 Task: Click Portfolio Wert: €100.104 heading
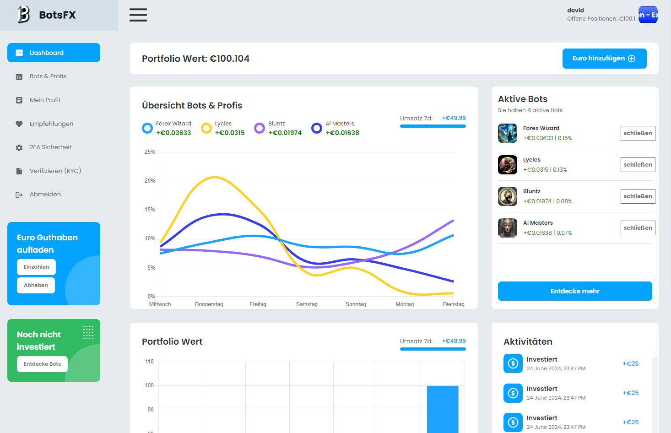[x=195, y=59]
